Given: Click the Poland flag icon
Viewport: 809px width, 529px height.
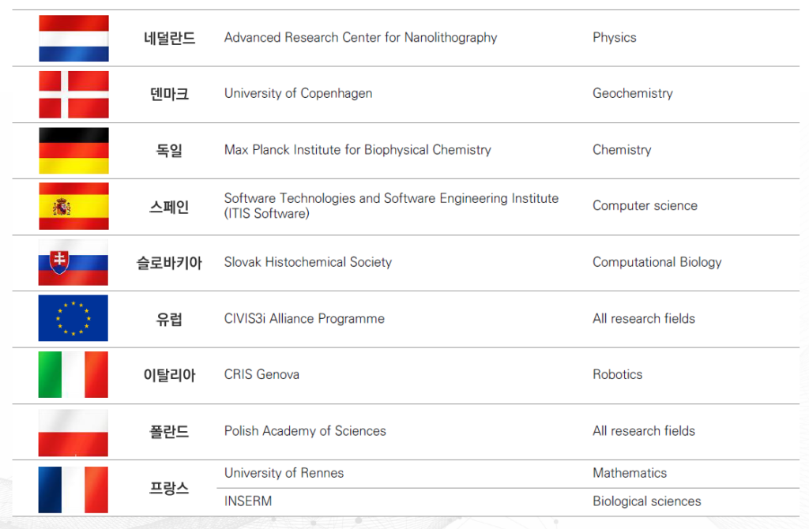Looking at the screenshot, I should (x=73, y=433).
